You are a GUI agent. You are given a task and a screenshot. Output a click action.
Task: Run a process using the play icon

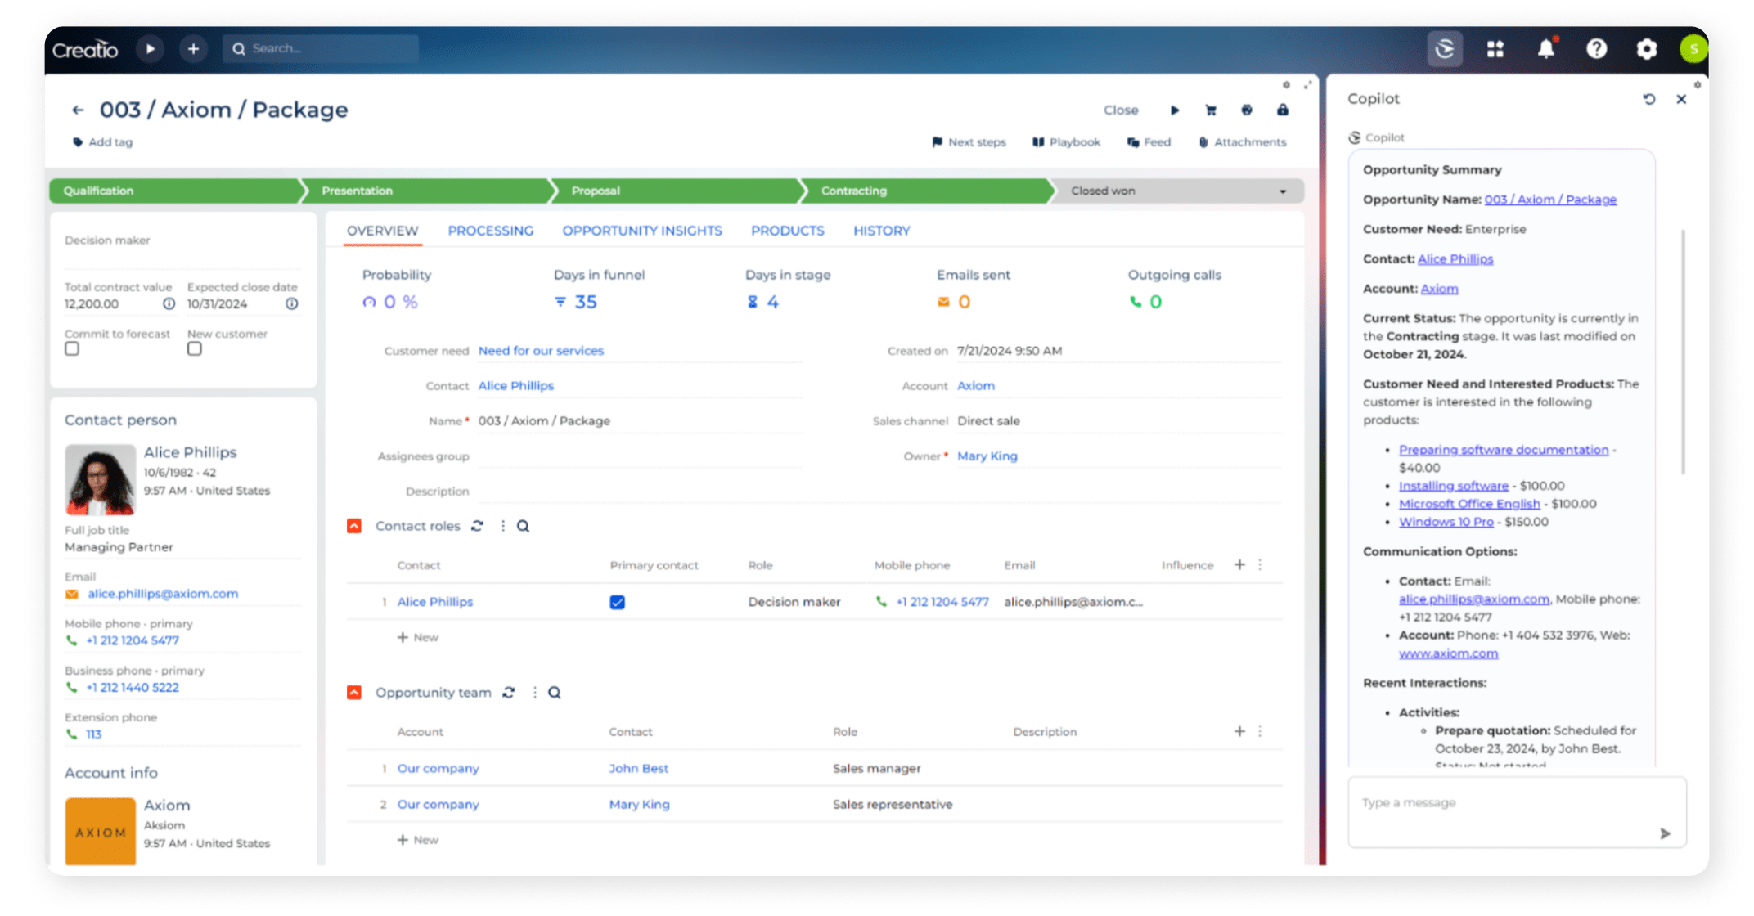pyautogui.click(x=1174, y=110)
